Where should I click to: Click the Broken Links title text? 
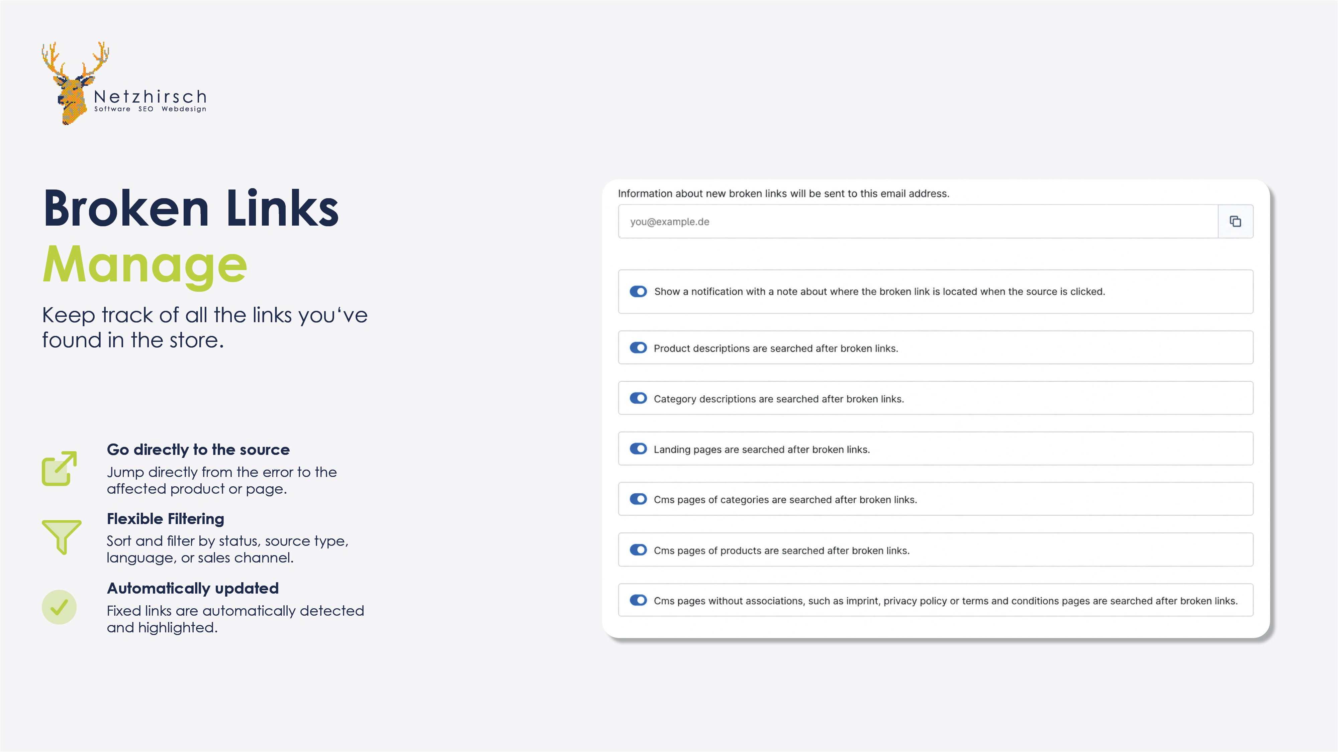click(x=191, y=208)
